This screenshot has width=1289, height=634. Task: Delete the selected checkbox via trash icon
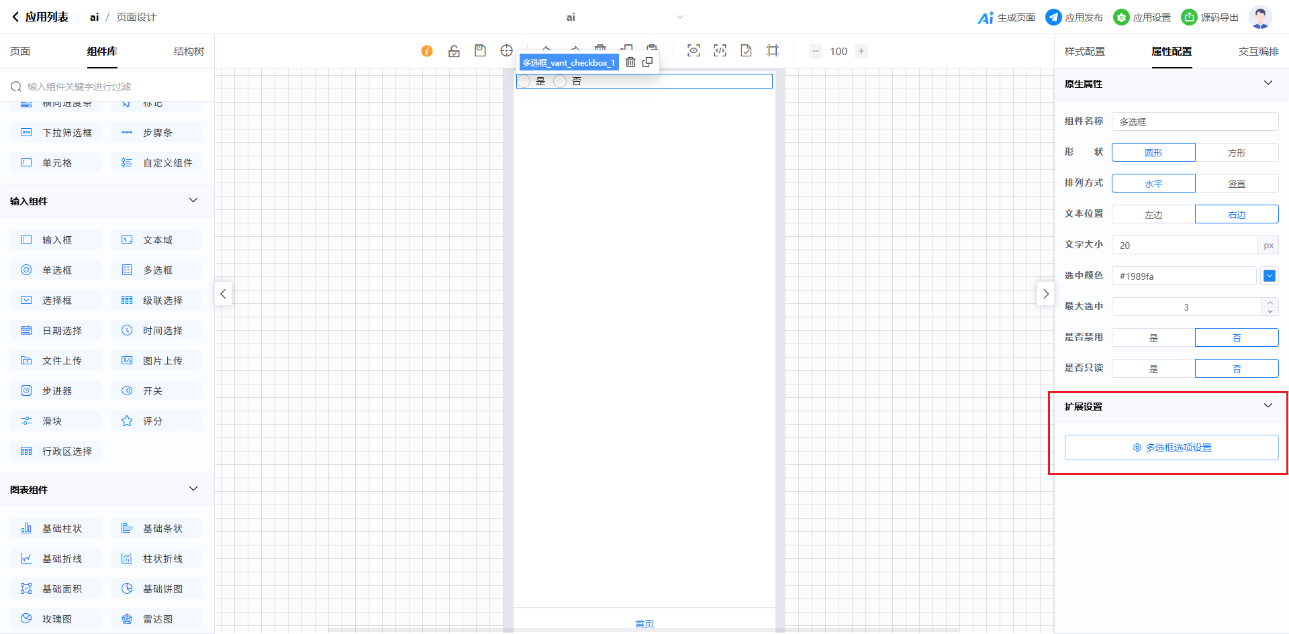tap(630, 62)
